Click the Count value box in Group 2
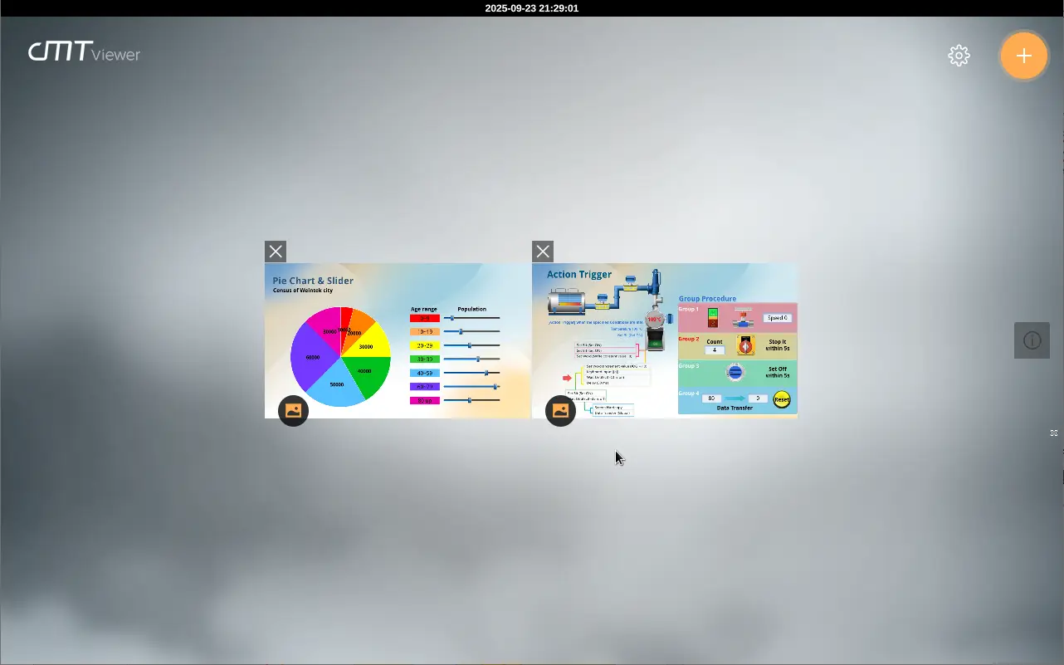Viewport: 1064px width, 665px height. [714, 350]
